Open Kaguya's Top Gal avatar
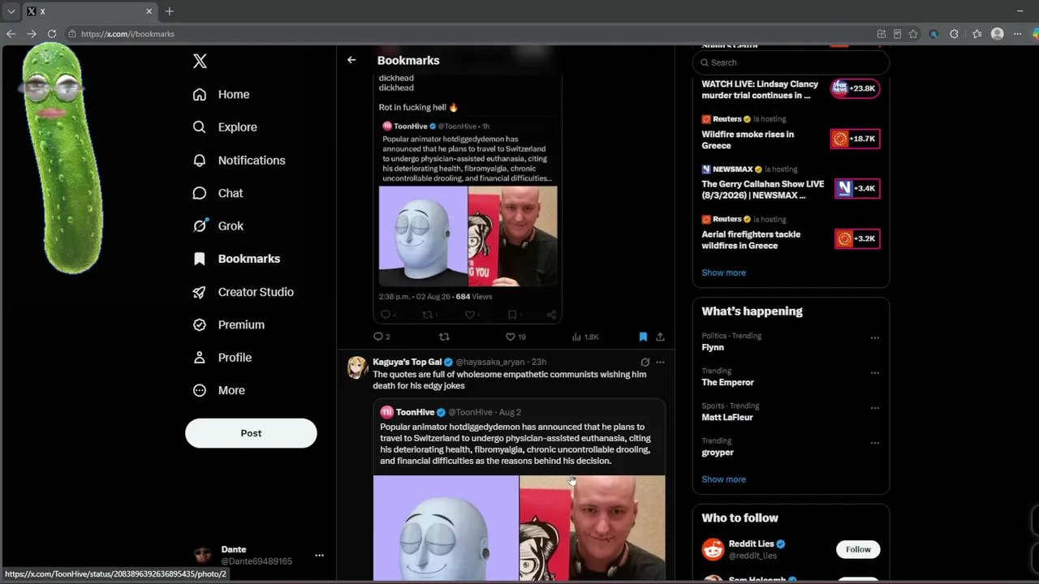1039x584 pixels. coord(357,367)
